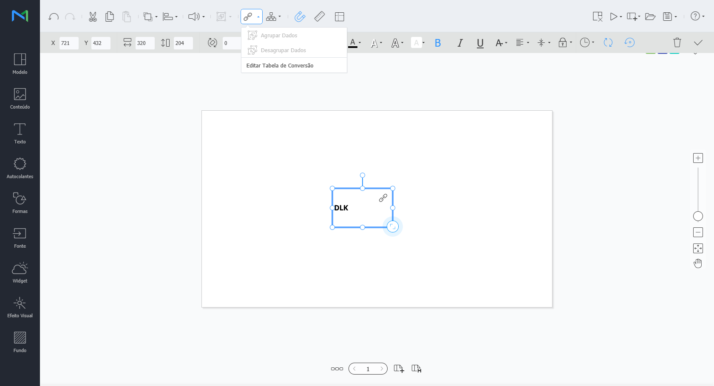Go to next page arrow
This screenshot has width=714, height=386.
click(382, 369)
